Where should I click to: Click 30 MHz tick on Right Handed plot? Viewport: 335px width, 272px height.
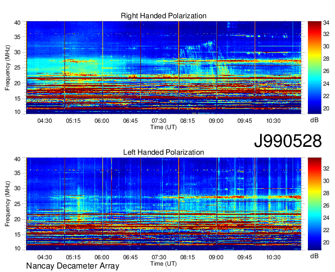18,52
